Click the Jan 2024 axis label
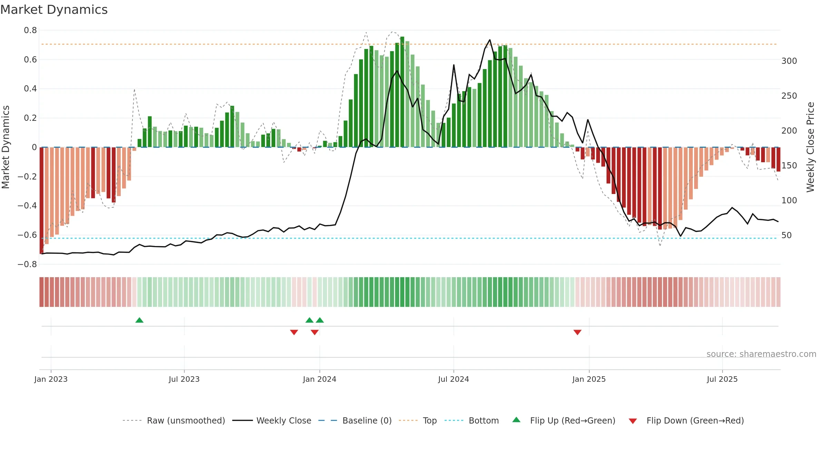Screen dimensions: 828x466 pos(320,379)
